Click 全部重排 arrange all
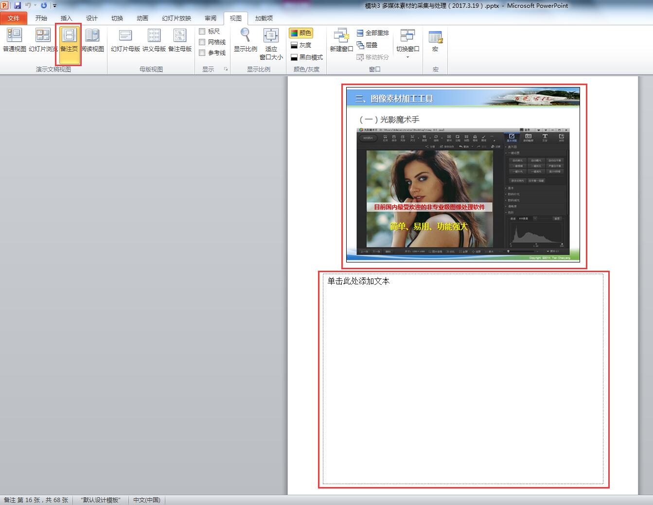This screenshot has width=653, height=505. coord(372,33)
